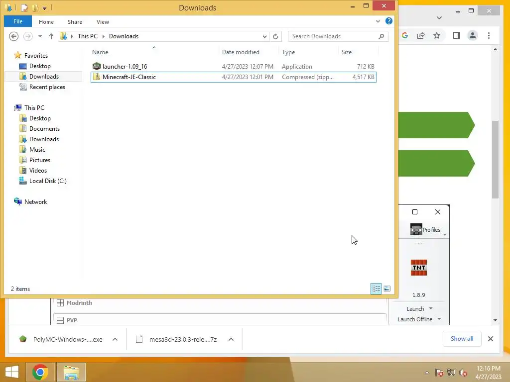Viewport: 510px width, 382px height.
Task: Switch to the Home ribbon tab
Action: tap(46, 22)
